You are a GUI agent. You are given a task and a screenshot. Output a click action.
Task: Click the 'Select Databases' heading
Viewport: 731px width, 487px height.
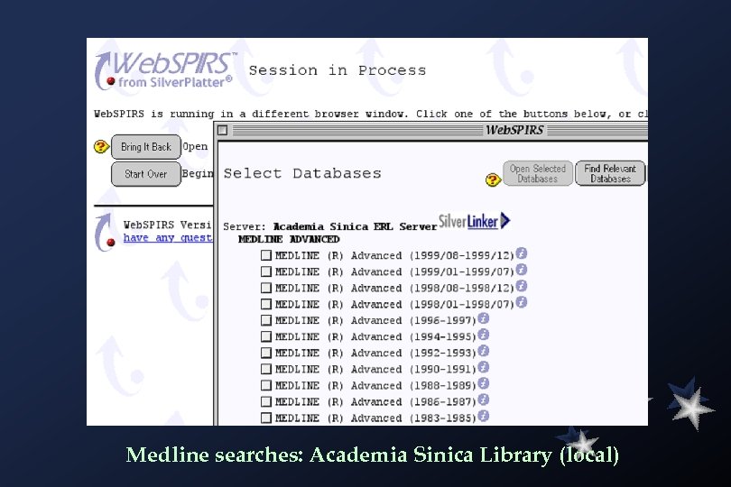click(302, 173)
